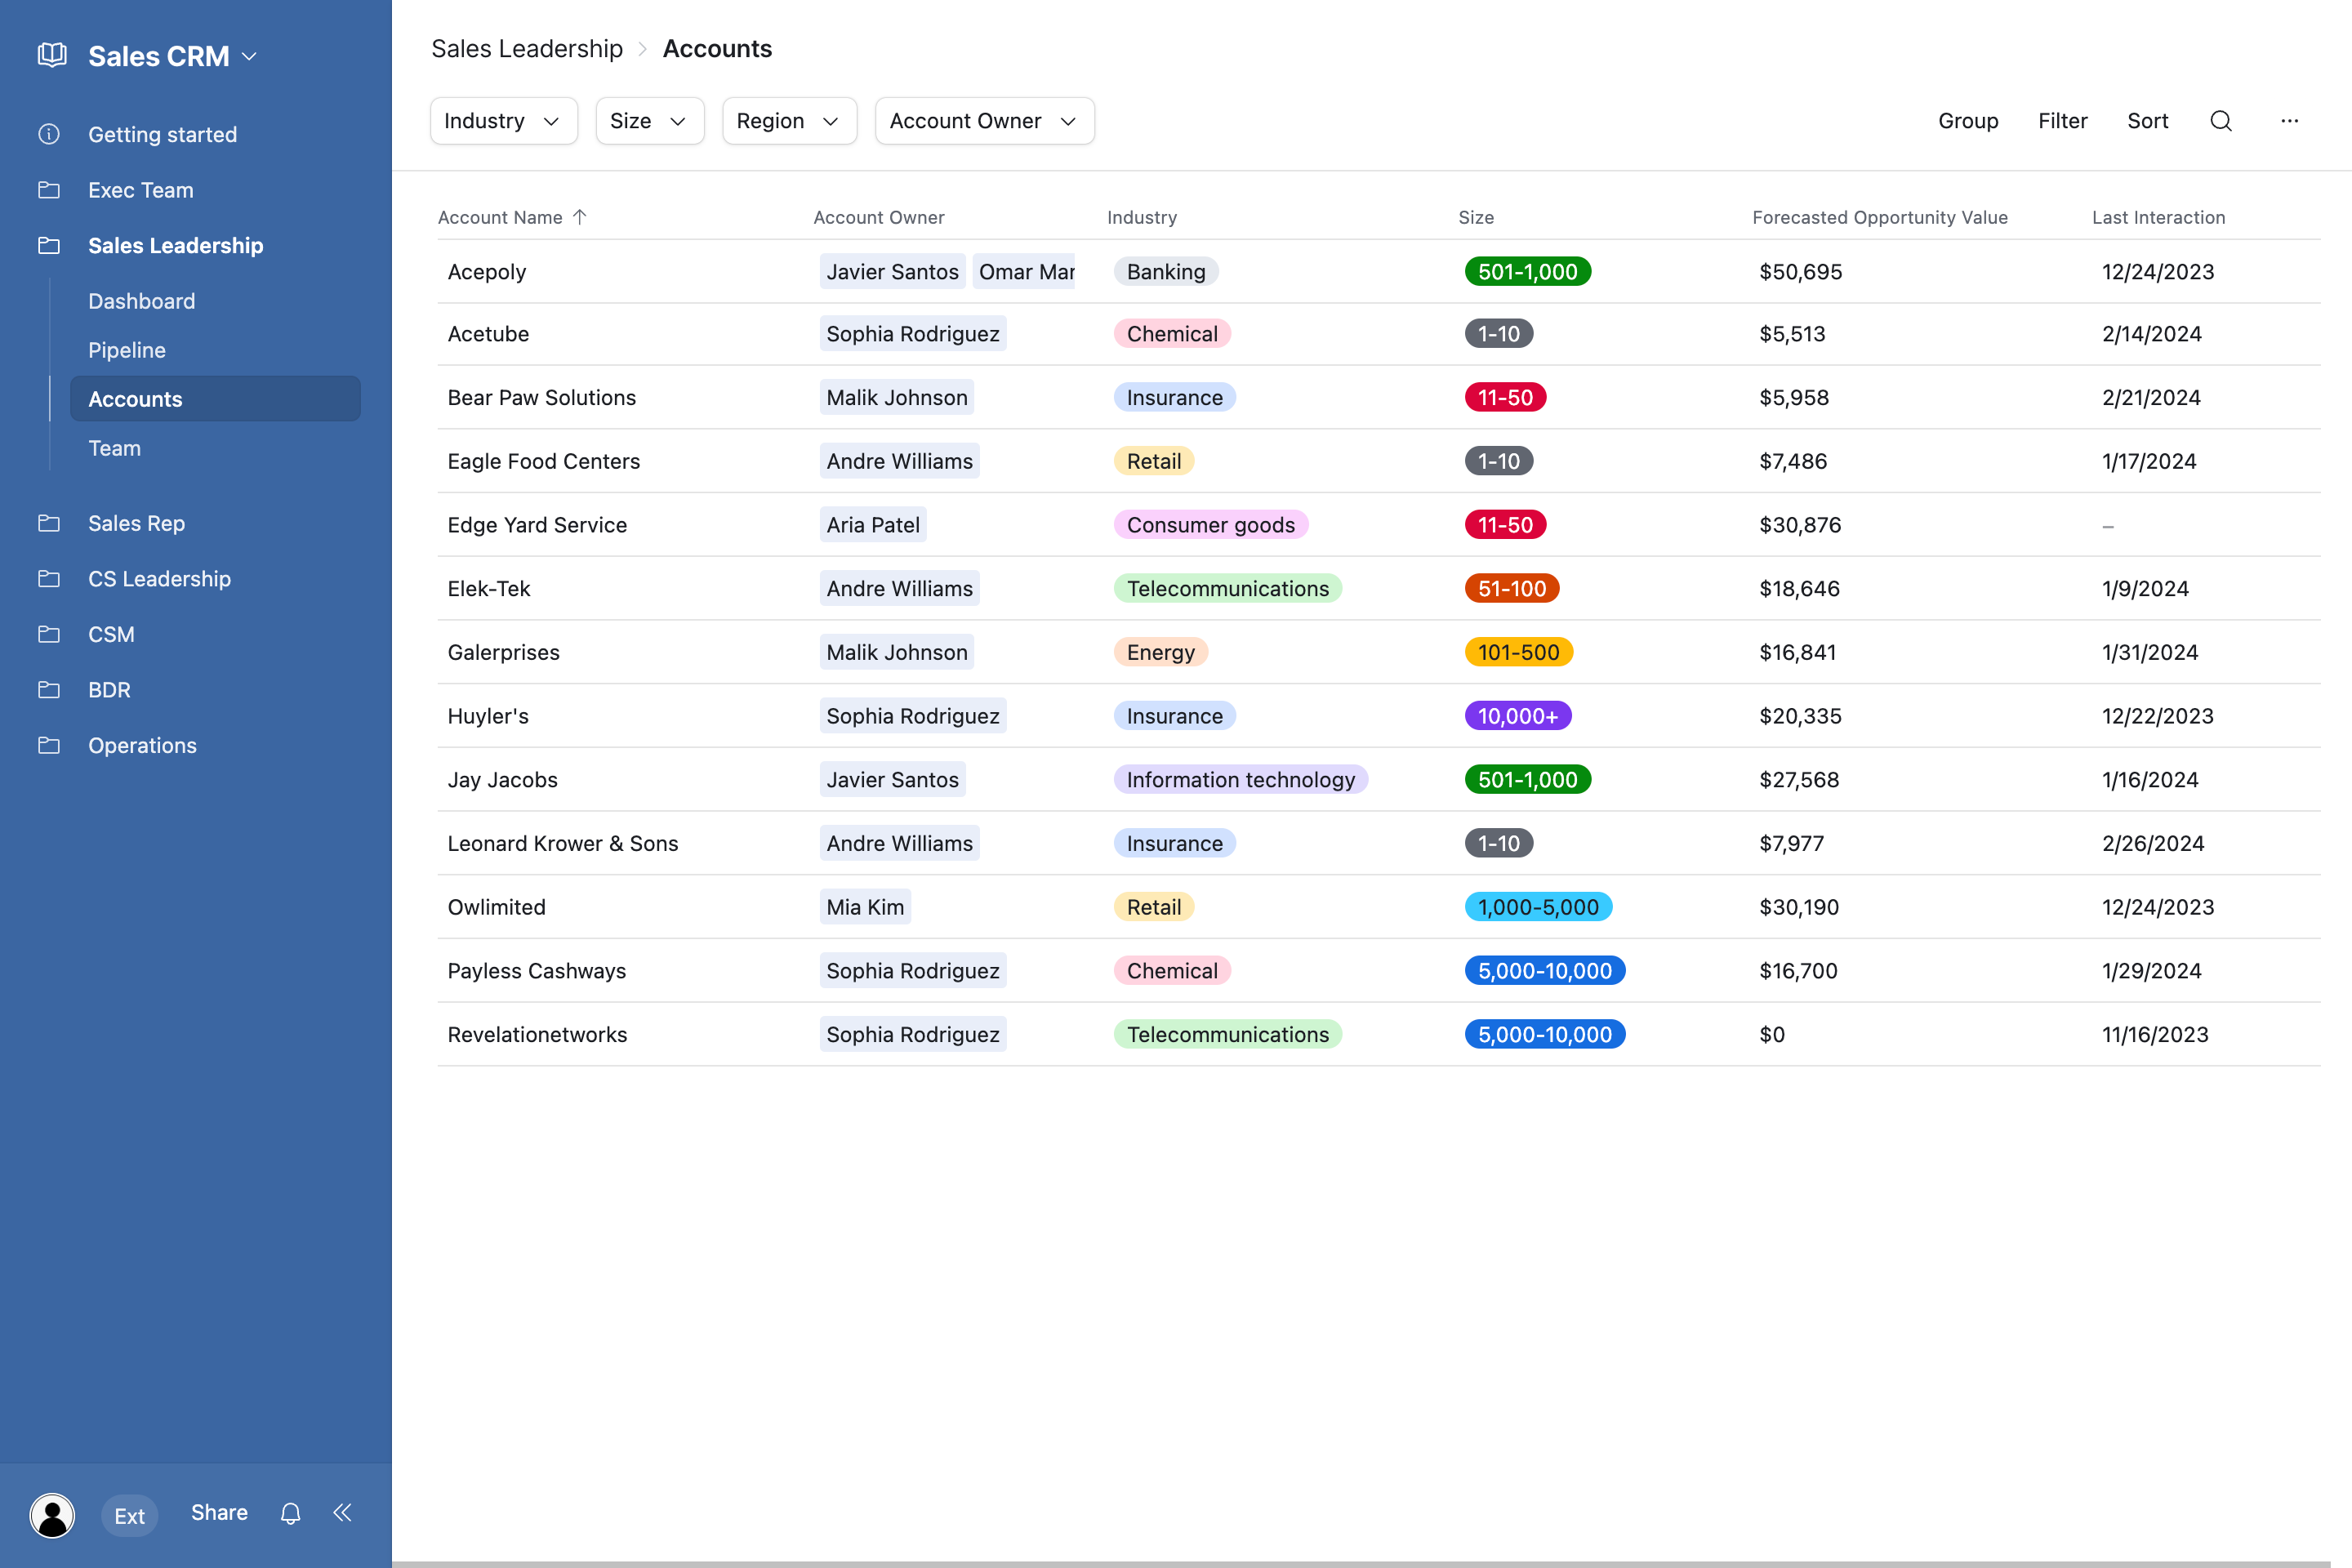Viewport: 2352px width, 1568px height.
Task: Expand the Account Owner filter
Action: 983,120
